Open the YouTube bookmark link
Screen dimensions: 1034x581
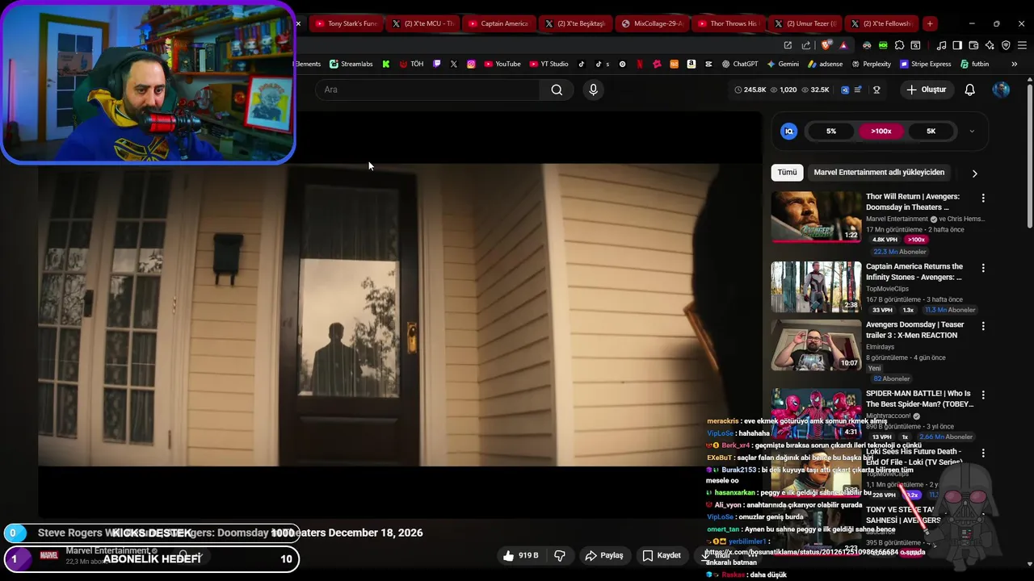(502, 64)
